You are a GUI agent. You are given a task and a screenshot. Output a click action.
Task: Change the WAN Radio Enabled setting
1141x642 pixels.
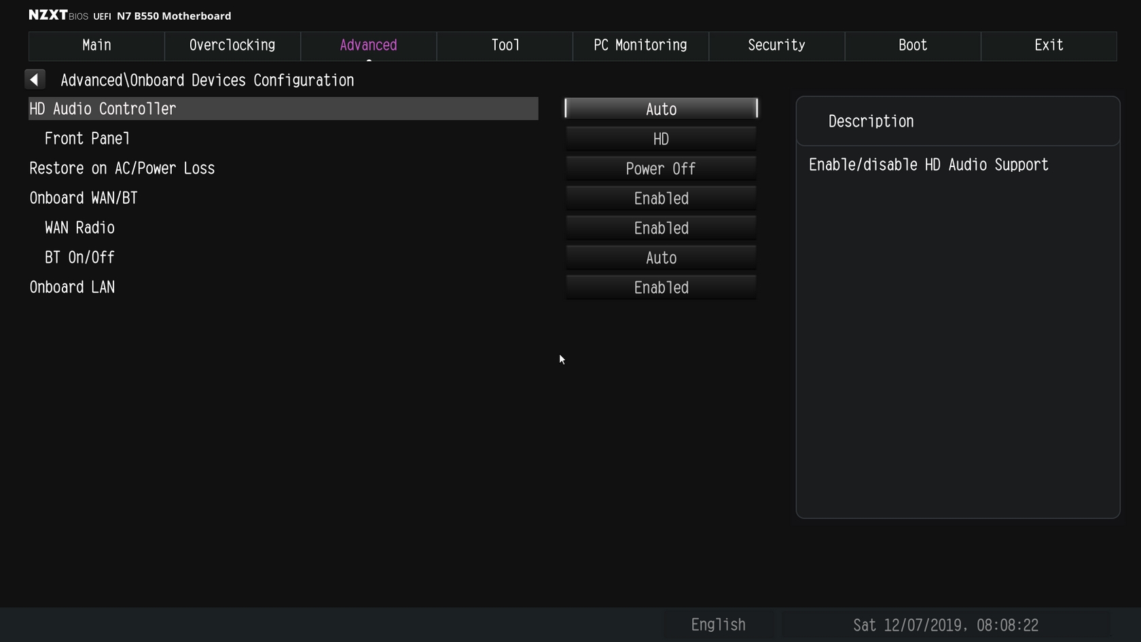point(661,228)
